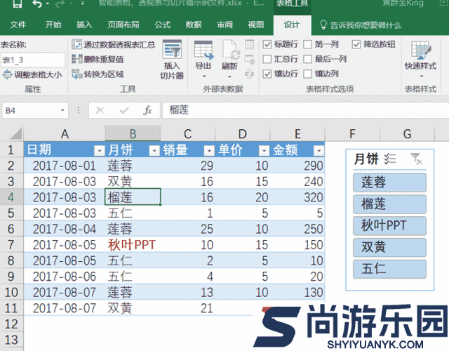Select 榴莲 in the slicer
449x351 pixels.
(x=389, y=204)
